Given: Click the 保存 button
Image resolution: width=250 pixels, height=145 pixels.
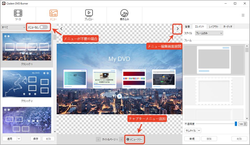Looking at the screenshot, I should tap(36, 139).
